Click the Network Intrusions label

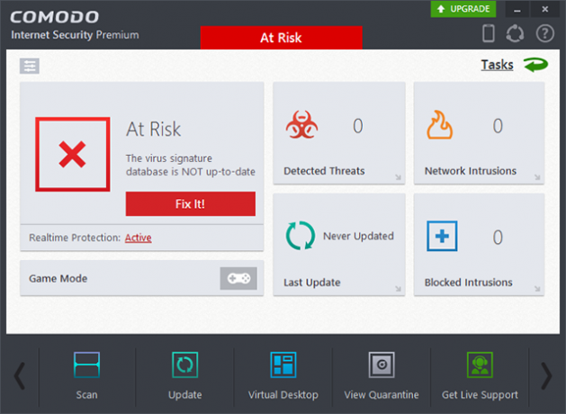(471, 171)
